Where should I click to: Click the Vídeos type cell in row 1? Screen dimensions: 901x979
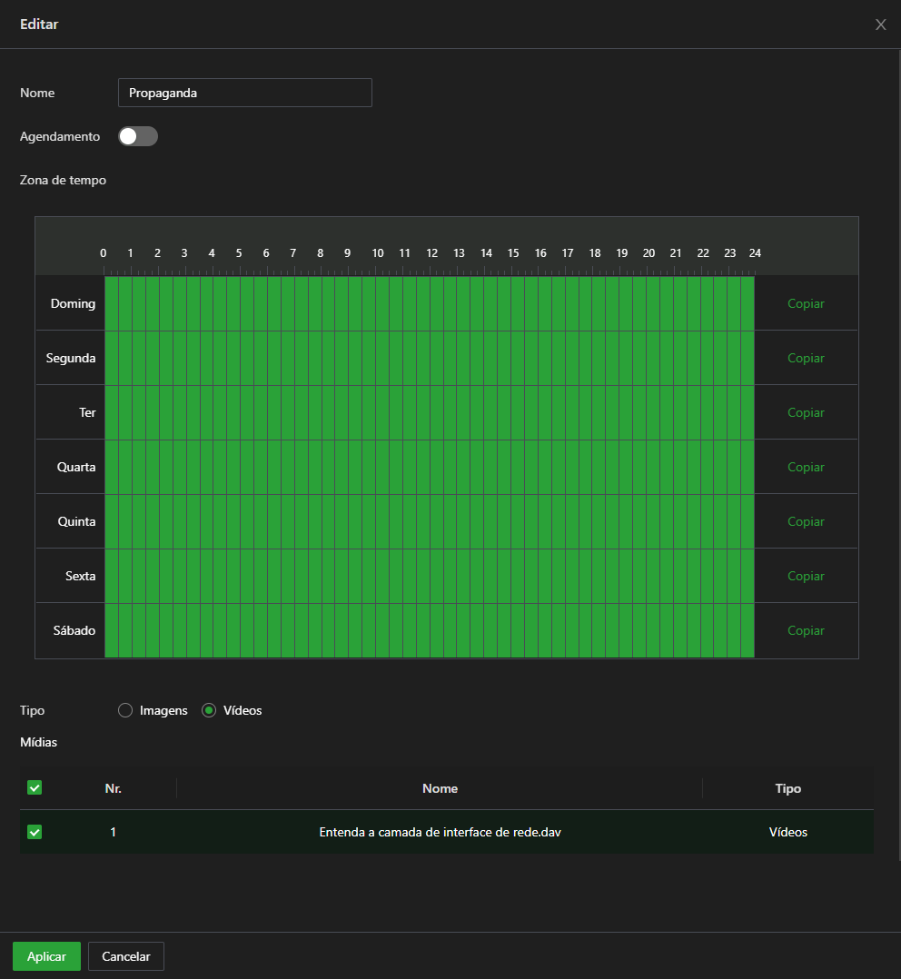pos(788,832)
